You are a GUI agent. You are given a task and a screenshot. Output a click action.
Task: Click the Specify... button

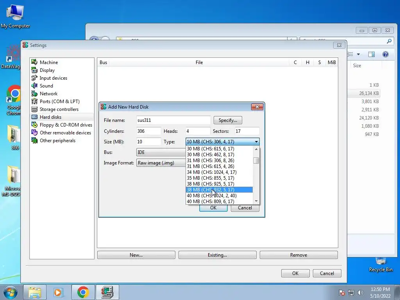[x=228, y=120]
